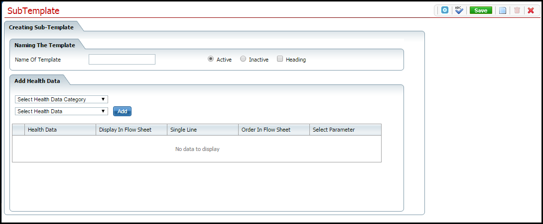The height and width of the screenshot is (224, 543).
Task: Focus the Name Of Template text field
Action: [x=122, y=60]
